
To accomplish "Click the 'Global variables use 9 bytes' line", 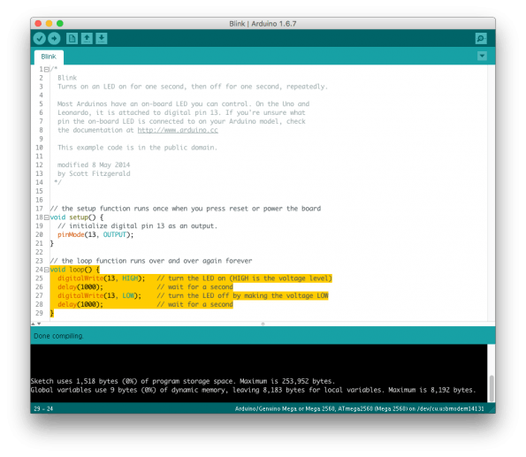I will 253,390.
